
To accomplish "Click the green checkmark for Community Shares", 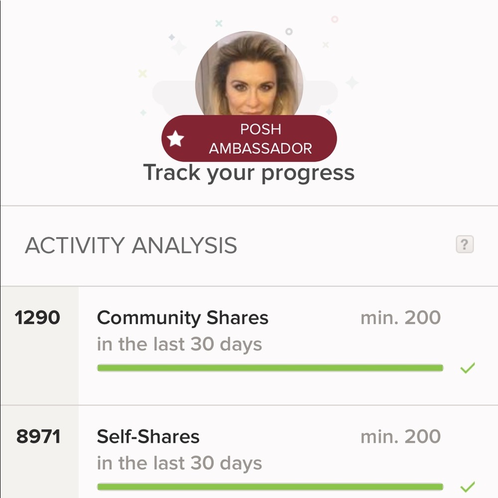I will pyautogui.click(x=467, y=369).
